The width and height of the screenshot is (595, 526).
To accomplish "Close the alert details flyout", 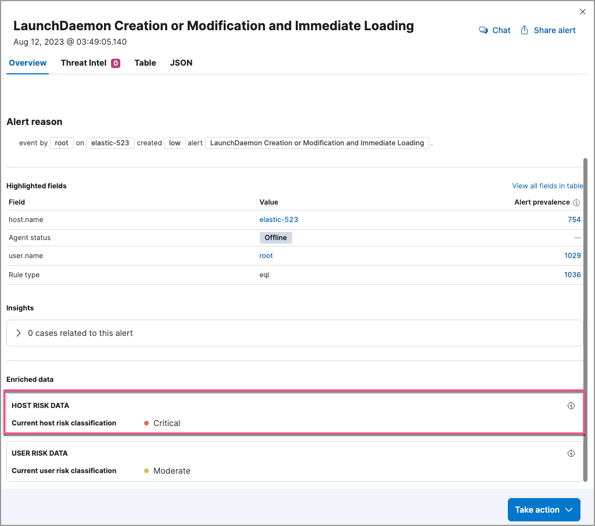I will click(x=583, y=12).
